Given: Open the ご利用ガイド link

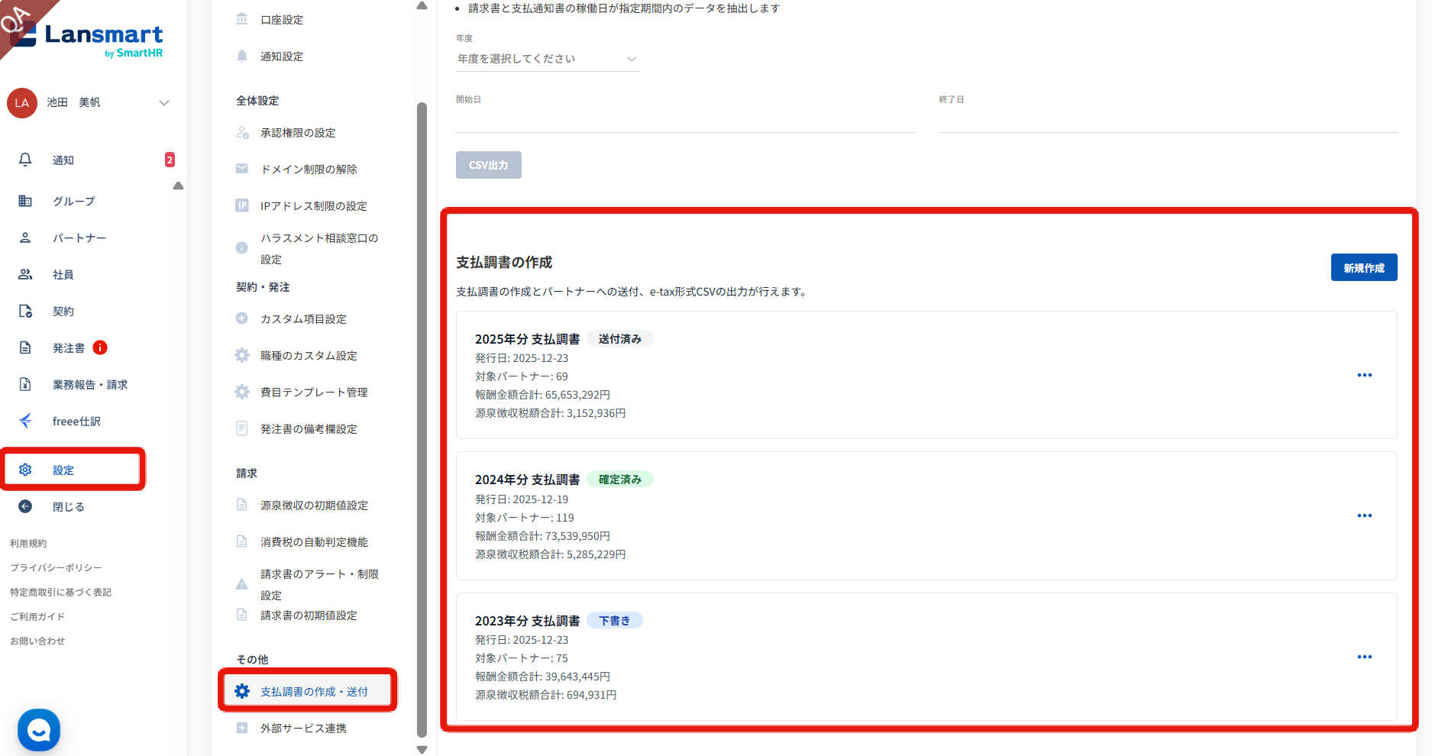Looking at the screenshot, I should tap(37, 616).
